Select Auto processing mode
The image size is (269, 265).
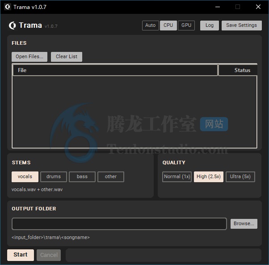pos(151,26)
